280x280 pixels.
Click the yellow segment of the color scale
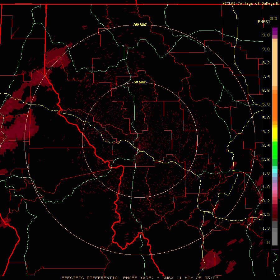[x=275, y=133]
